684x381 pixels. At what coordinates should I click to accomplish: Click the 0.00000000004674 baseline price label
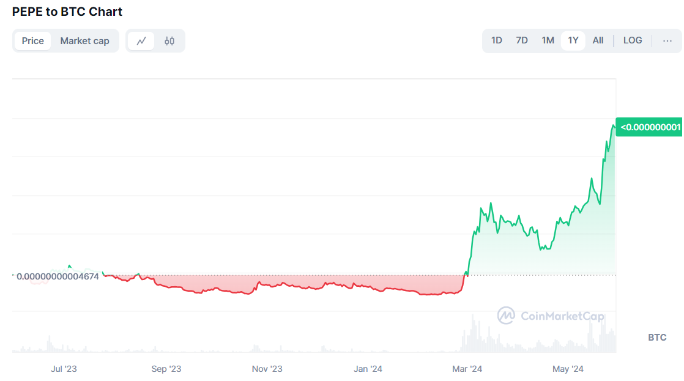[x=58, y=276]
